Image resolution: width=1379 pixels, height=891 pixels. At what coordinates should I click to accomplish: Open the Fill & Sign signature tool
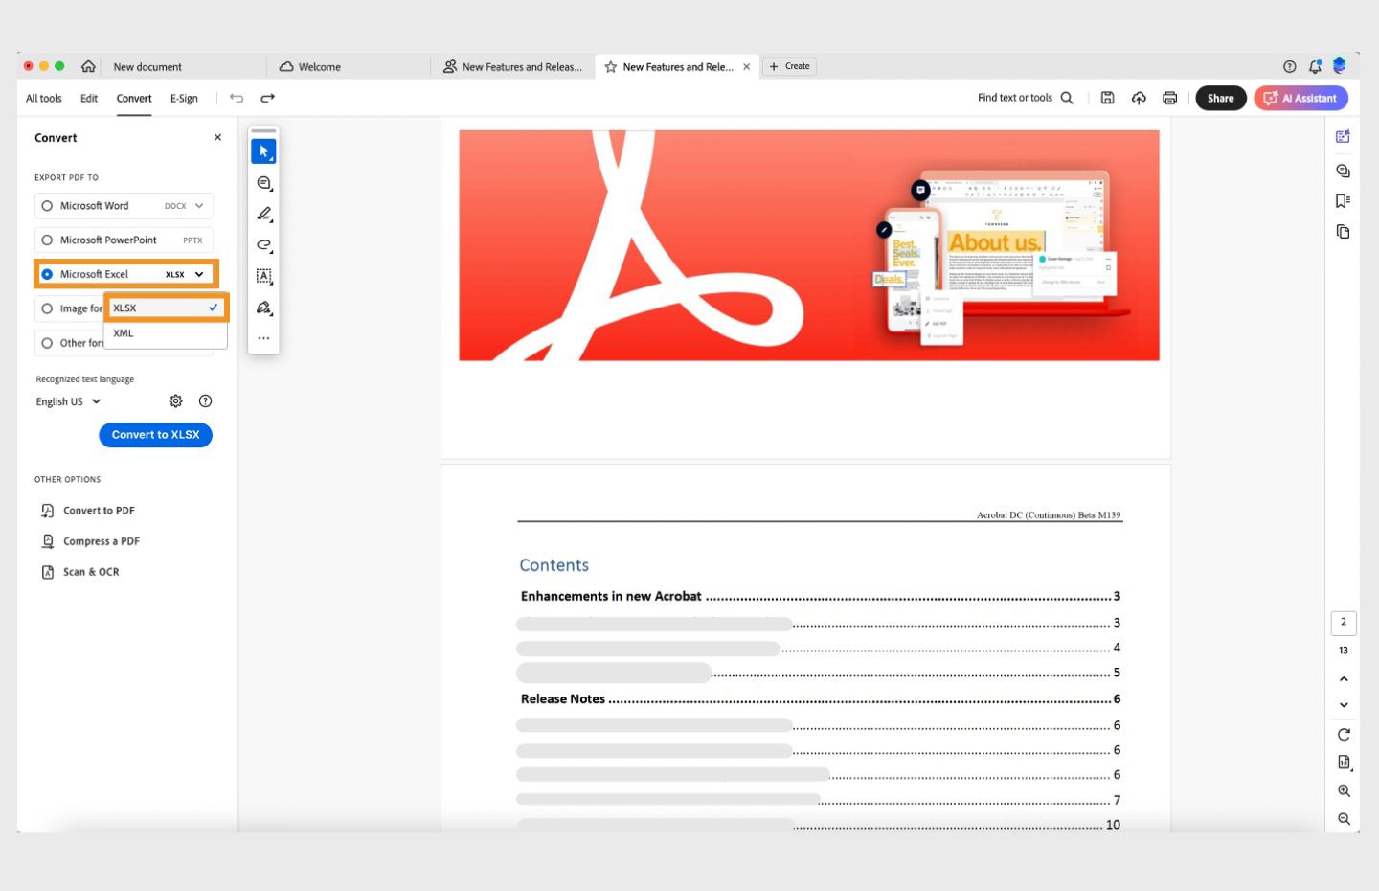[x=264, y=308]
